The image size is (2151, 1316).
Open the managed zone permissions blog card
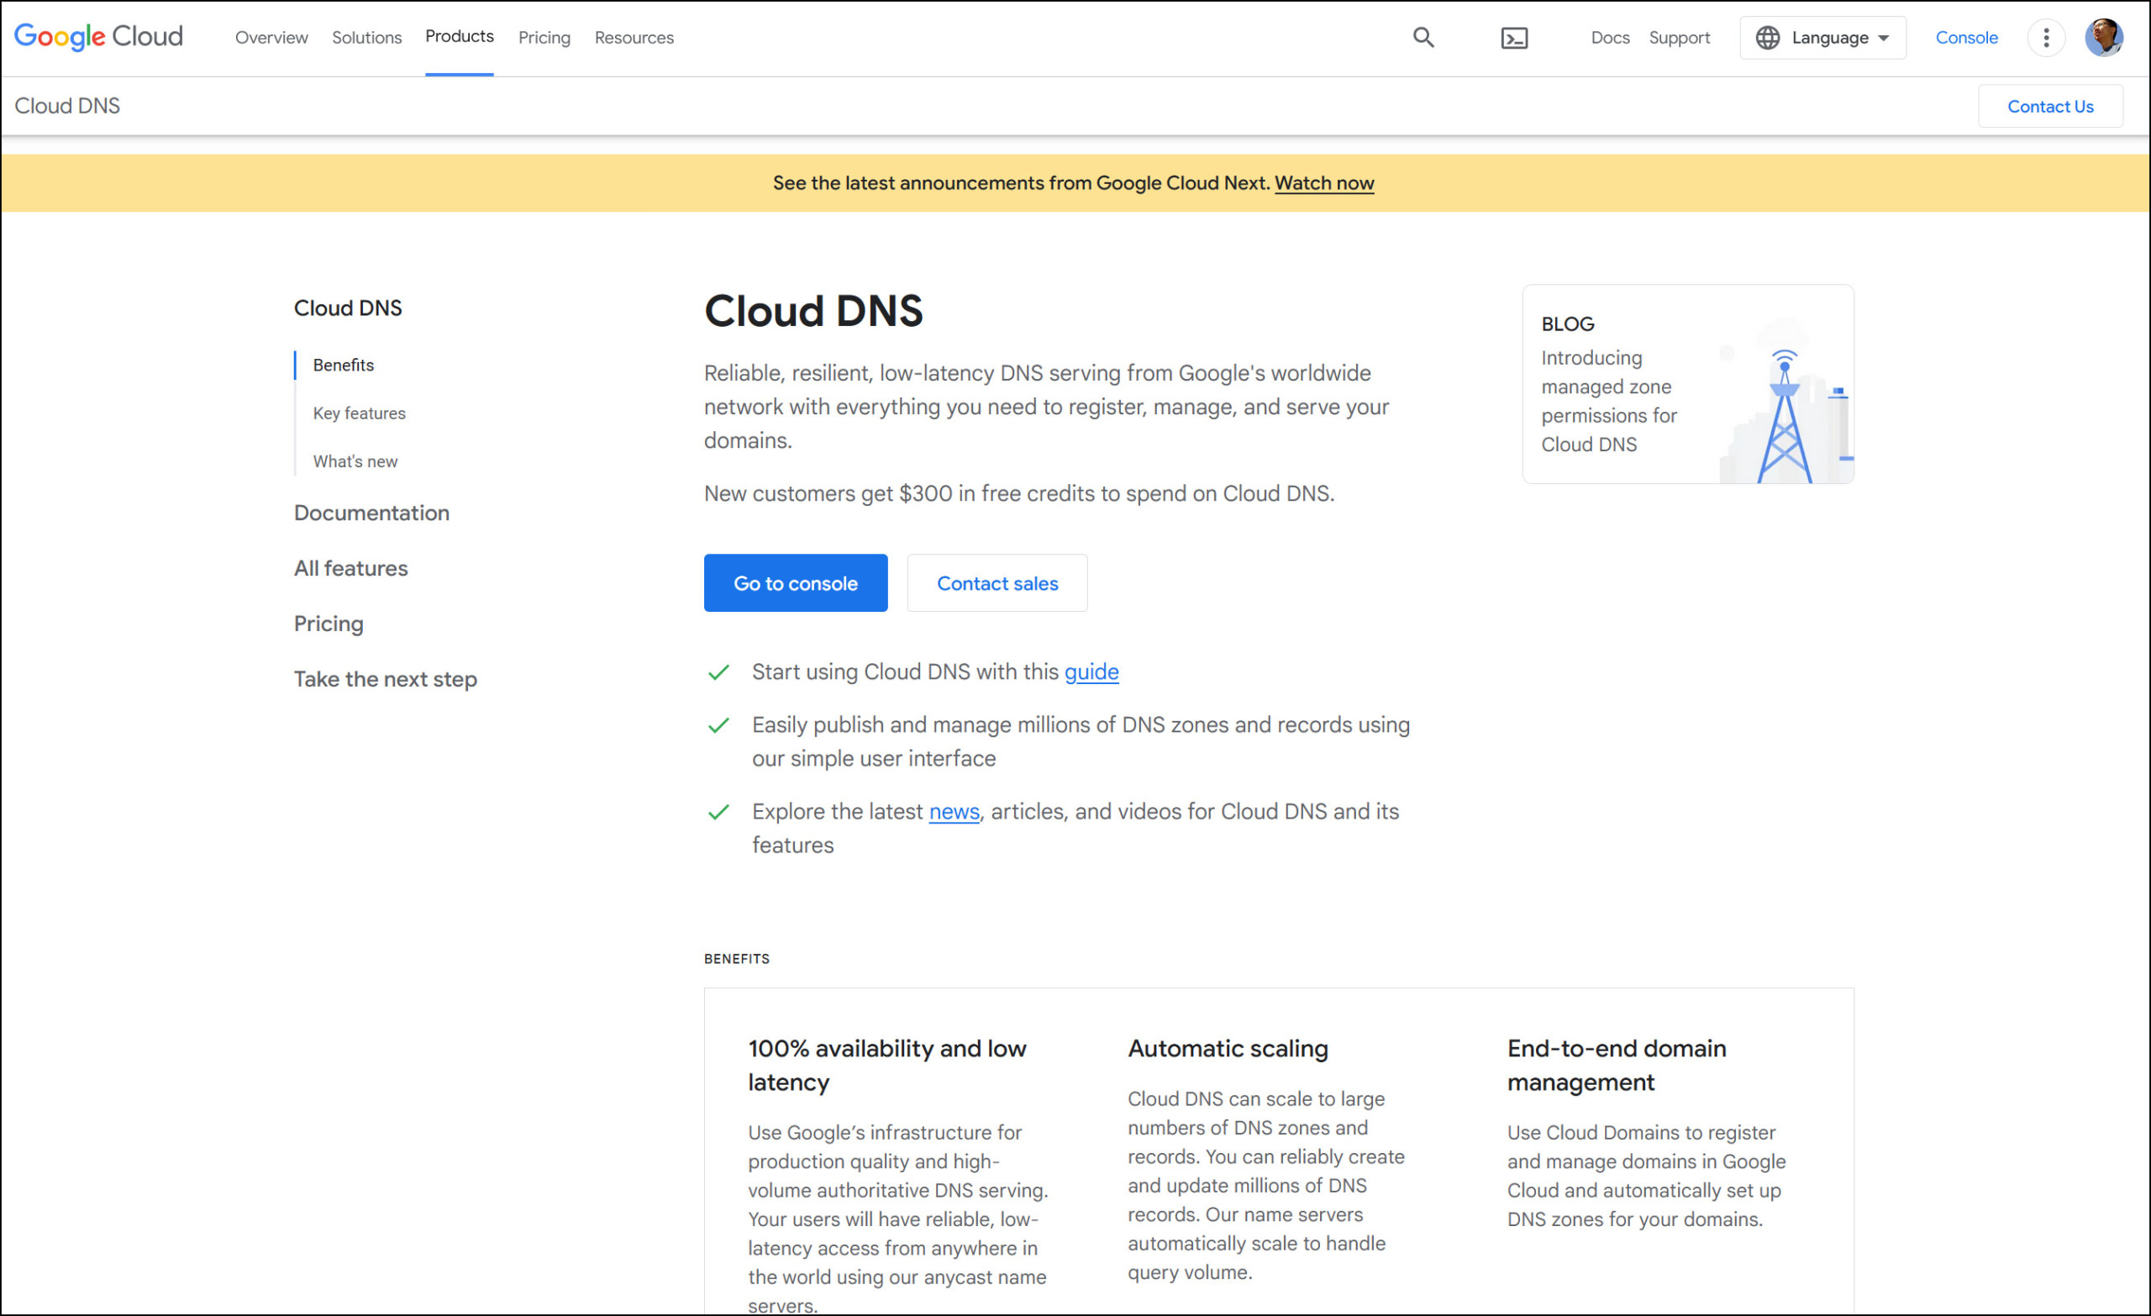(x=1687, y=383)
